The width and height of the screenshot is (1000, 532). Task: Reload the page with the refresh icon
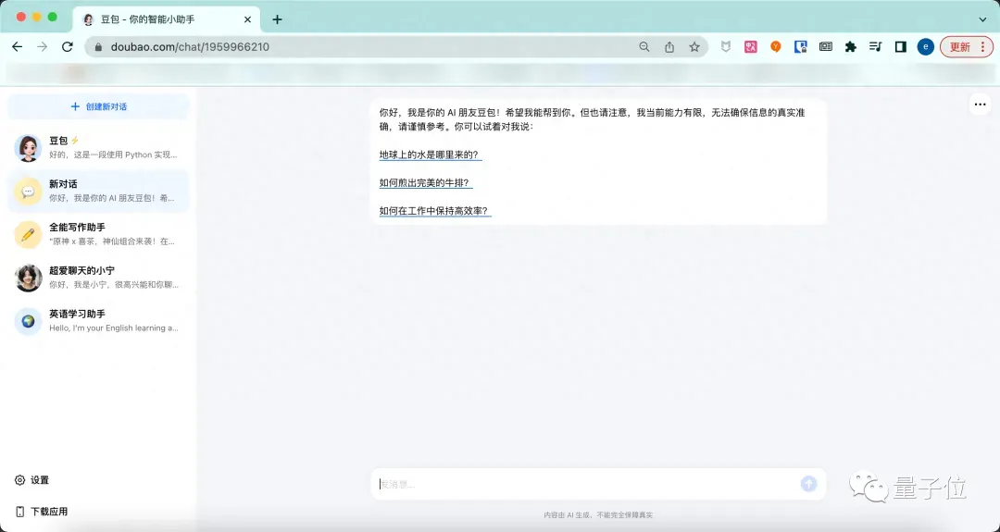pyautogui.click(x=67, y=46)
